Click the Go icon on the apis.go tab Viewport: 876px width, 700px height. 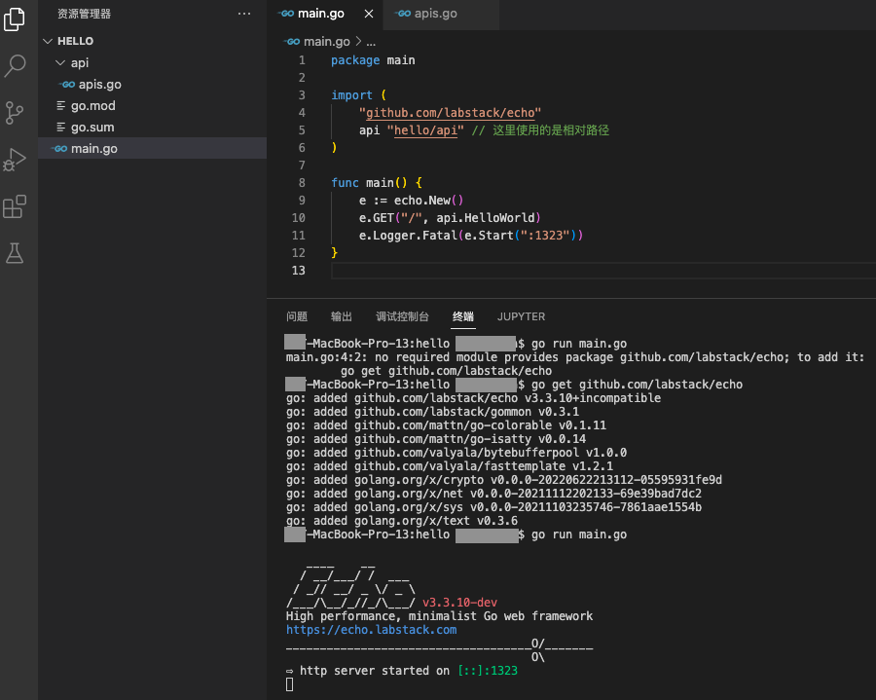pos(403,14)
